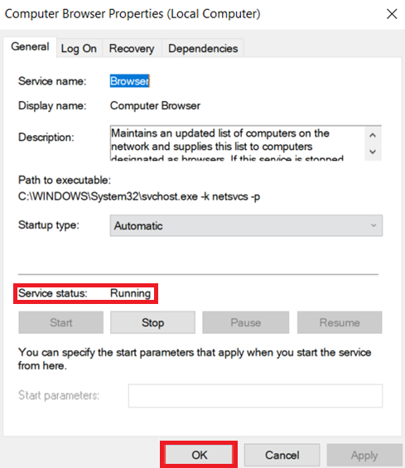Open the Log On tab
Screen dimensions: 405x468
(x=79, y=48)
